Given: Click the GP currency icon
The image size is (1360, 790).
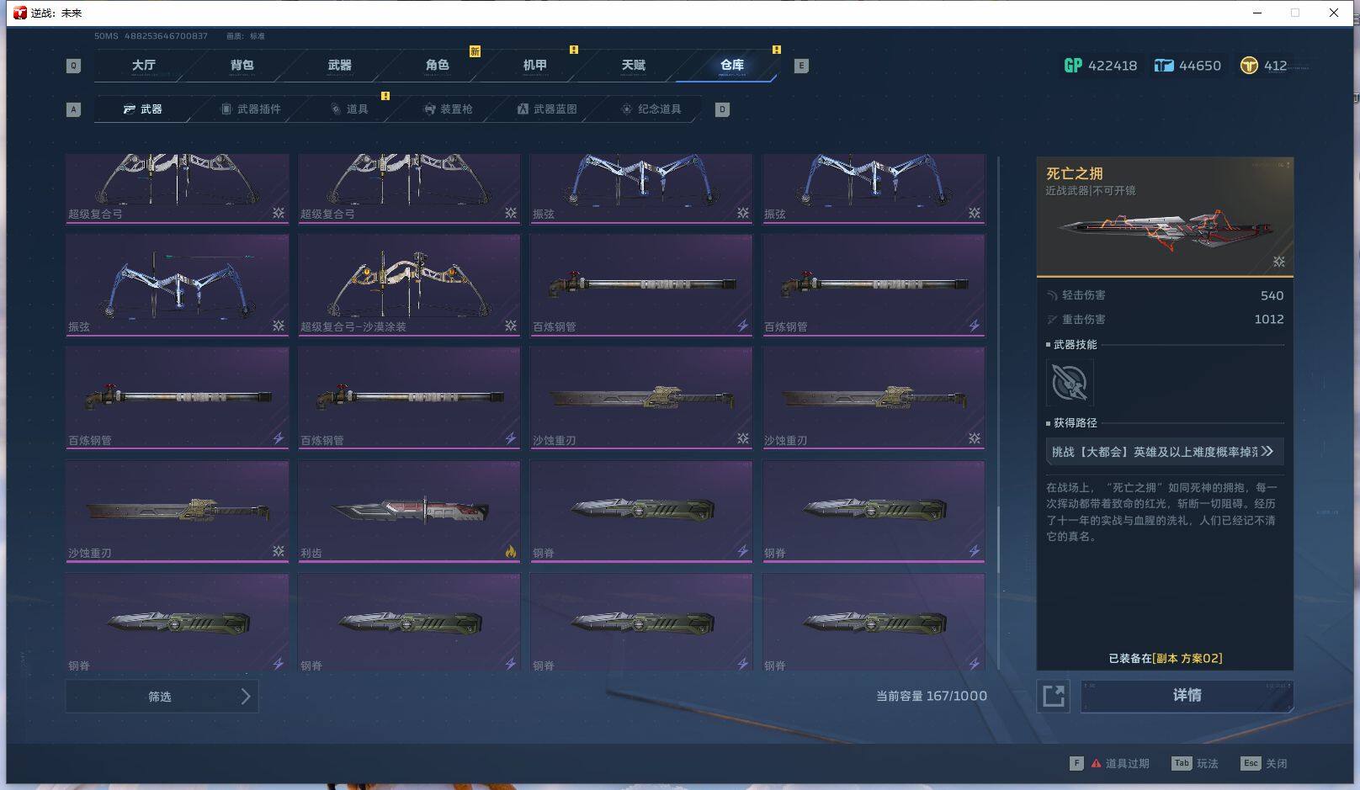Looking at the screenshot, I should coord(1073,66).
